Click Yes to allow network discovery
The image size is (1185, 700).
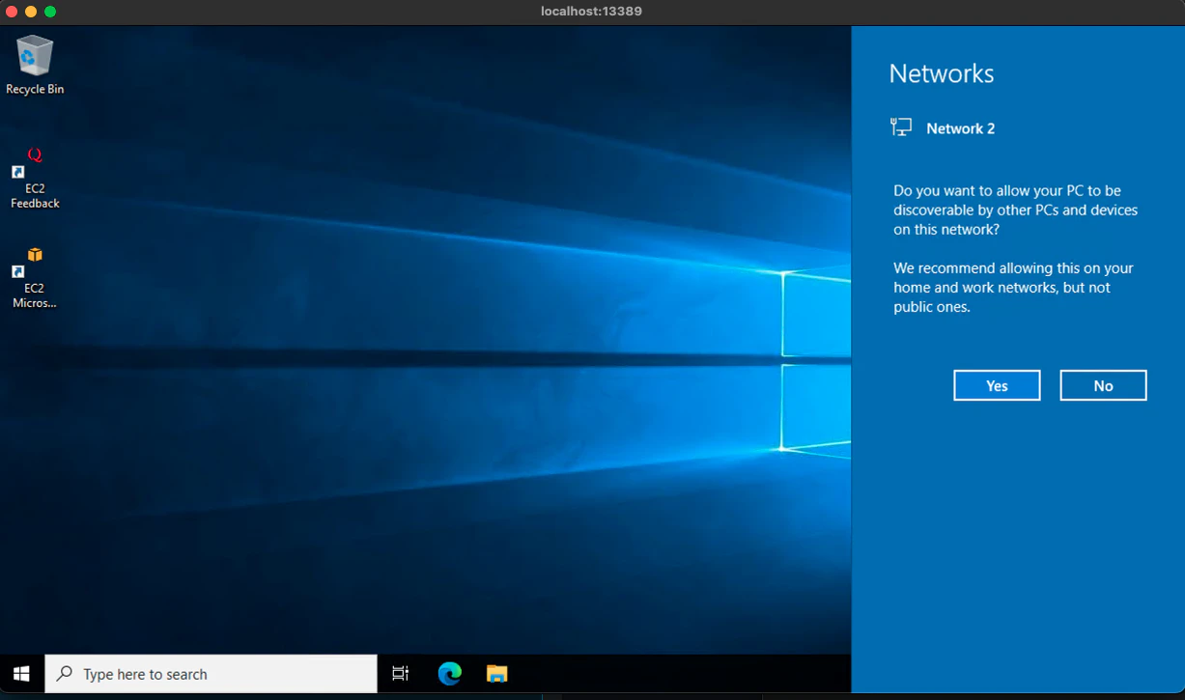click(997, 385)
